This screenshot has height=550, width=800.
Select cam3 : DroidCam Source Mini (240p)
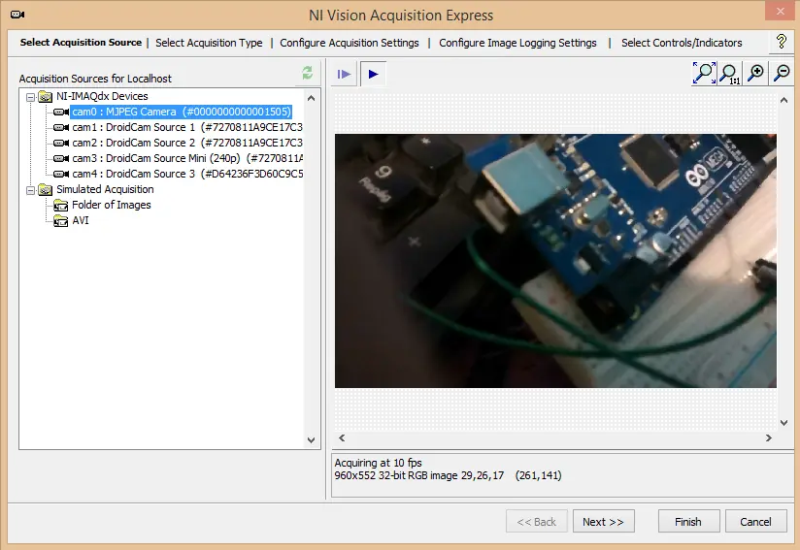pos(187,158)
